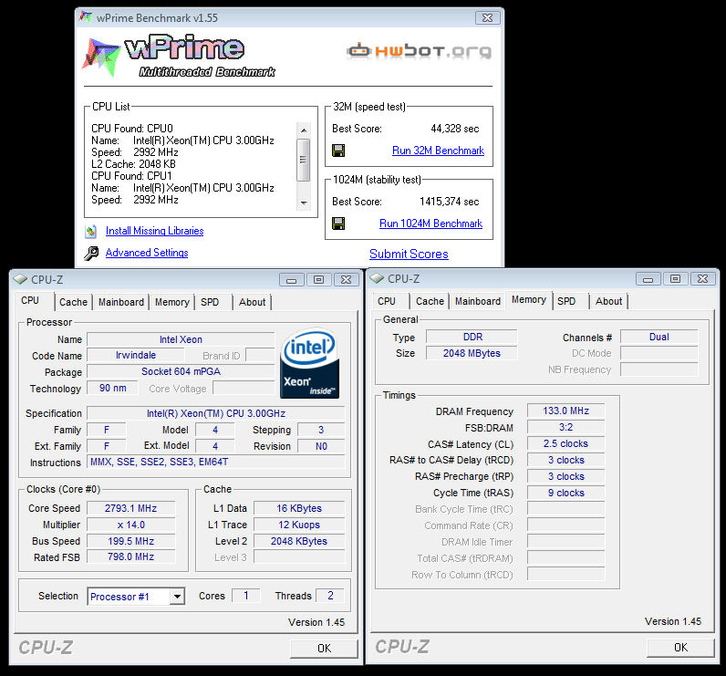Switch to Mainboard tab in right CPU-Z
The image size is (726, 676).
(477, 301)
